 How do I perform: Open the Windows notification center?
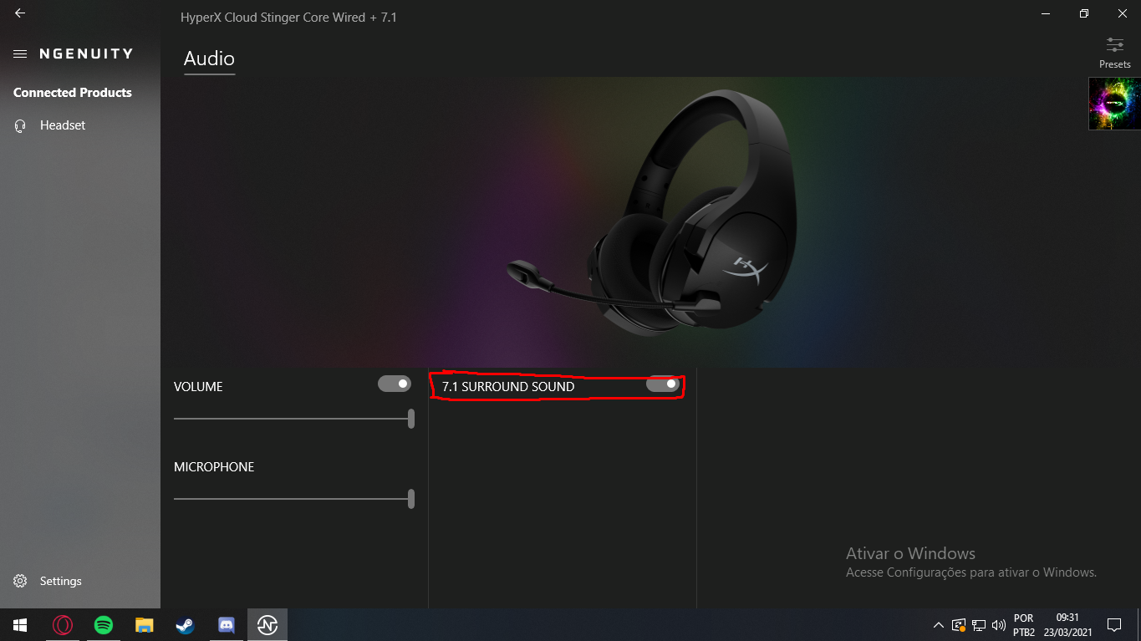1114,625
